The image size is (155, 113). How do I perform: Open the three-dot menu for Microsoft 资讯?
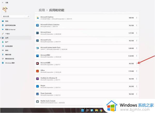pyautogui.click(x=137, y=64)
